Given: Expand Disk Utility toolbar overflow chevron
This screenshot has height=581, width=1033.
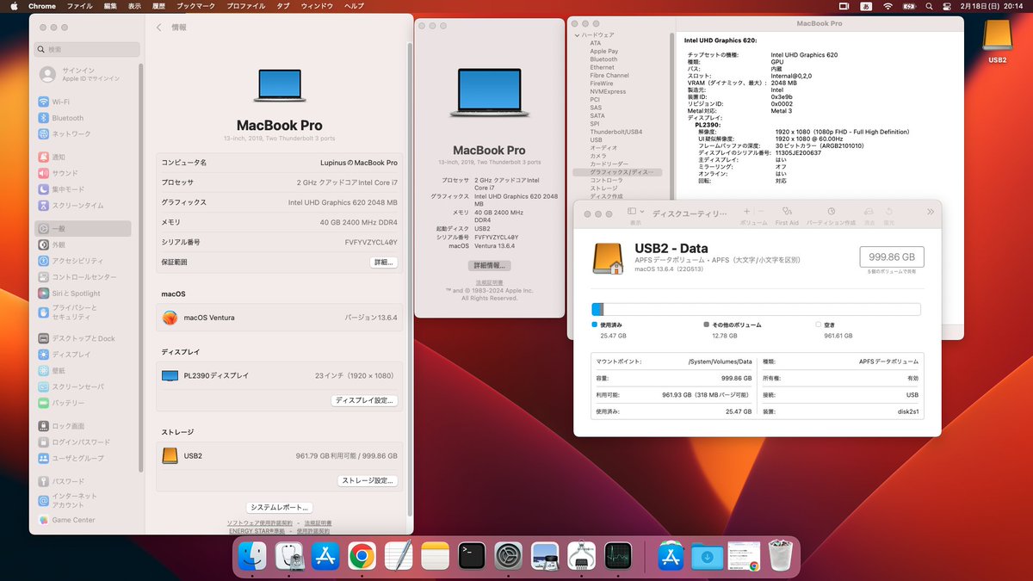Looking at the screenshot, I should (931, 212).
